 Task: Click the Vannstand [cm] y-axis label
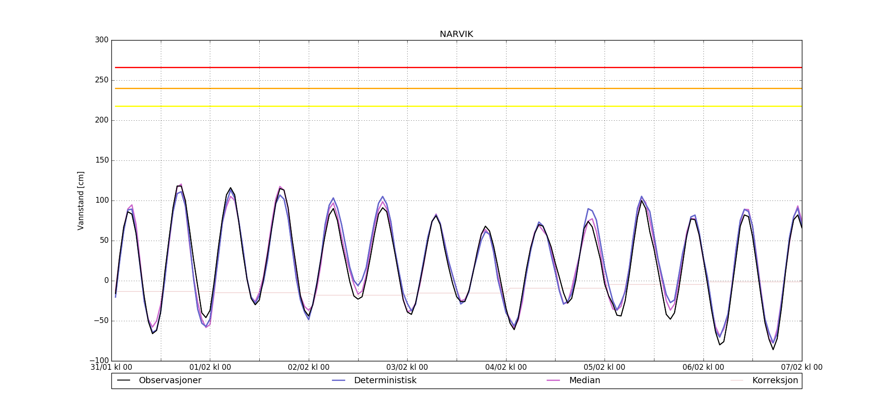(81, 200)
